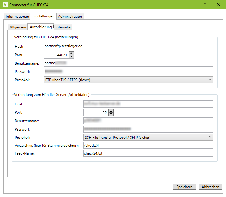Edit the Feed-Name field check24.txt
226x197 pixels.
[x=148, y=153]
